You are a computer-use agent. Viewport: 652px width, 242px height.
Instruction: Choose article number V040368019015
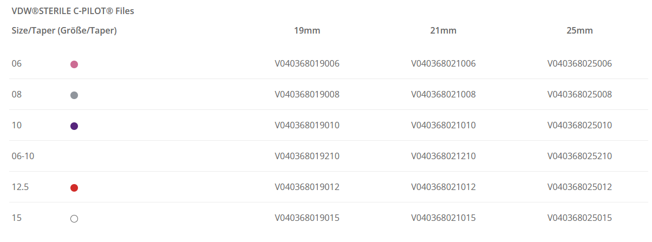307,218
